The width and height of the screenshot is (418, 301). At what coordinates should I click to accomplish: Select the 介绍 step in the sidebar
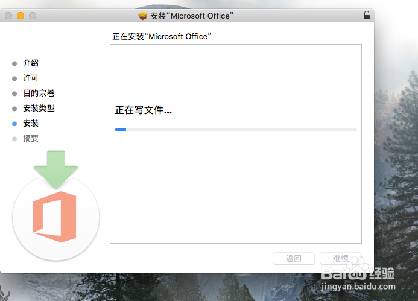click(31, 63)
